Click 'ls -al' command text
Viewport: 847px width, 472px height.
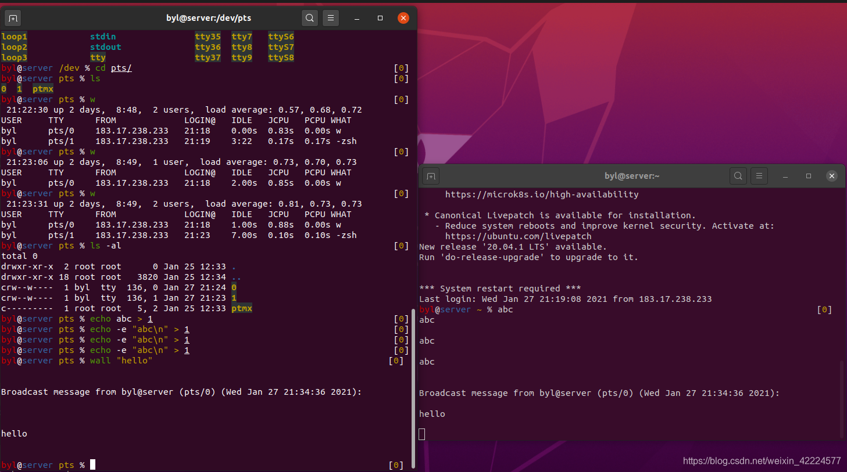click(105, 246)
